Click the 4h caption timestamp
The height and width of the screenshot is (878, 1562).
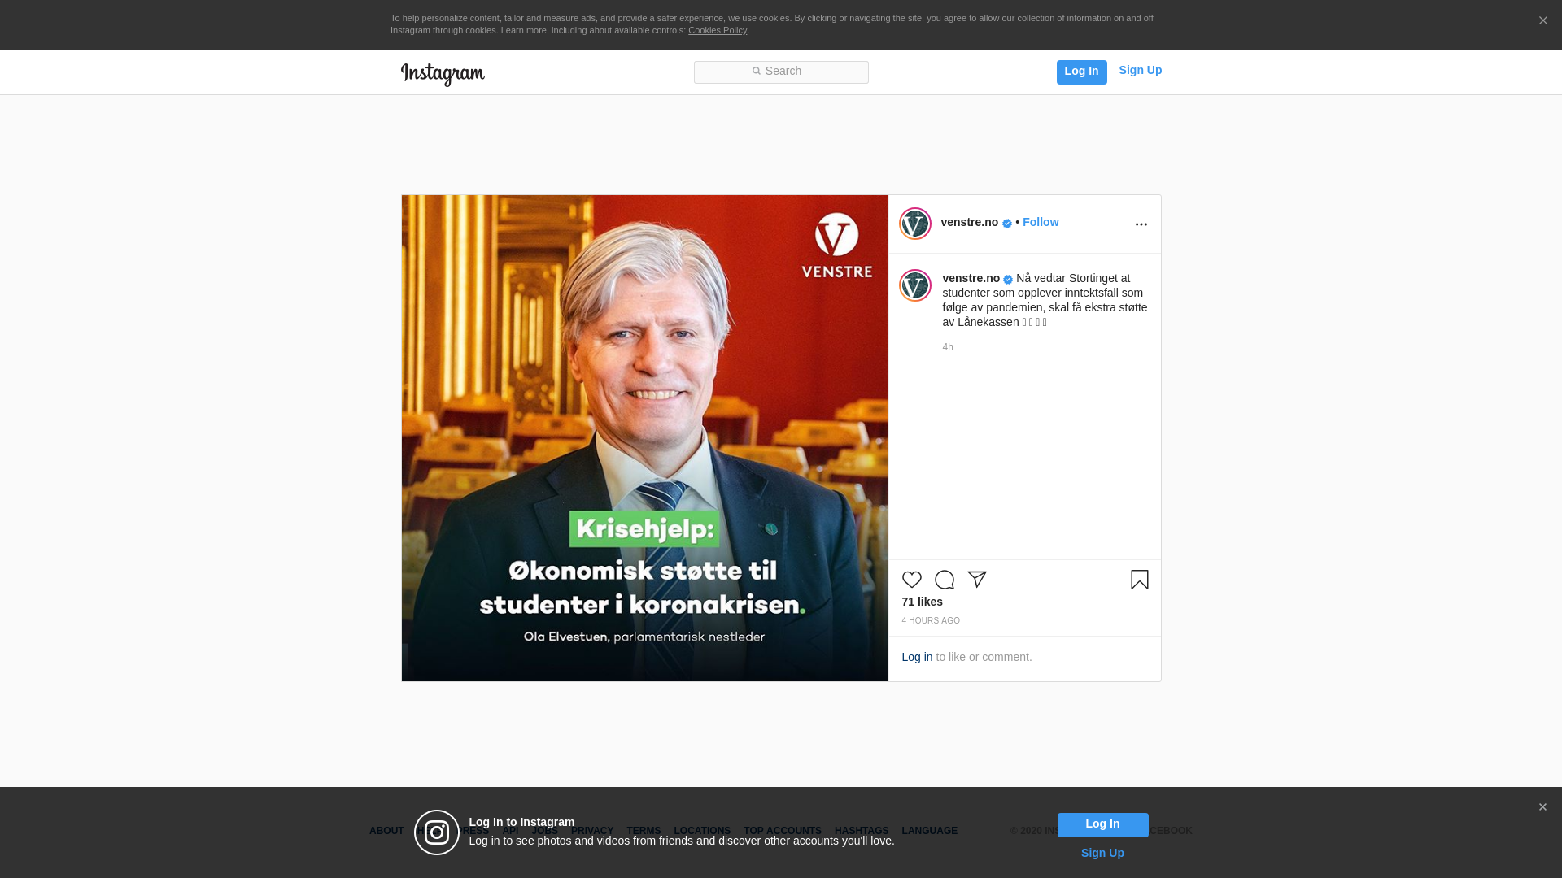[x=948, y=347]
